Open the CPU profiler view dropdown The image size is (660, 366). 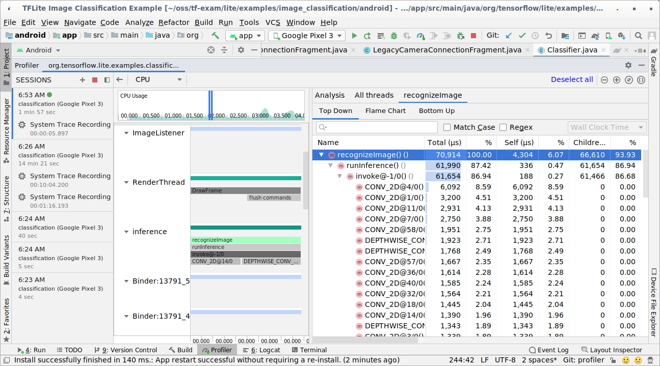(156, 79)
